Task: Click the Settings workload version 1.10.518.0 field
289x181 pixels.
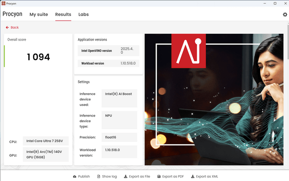Action: tap(119, 152)
